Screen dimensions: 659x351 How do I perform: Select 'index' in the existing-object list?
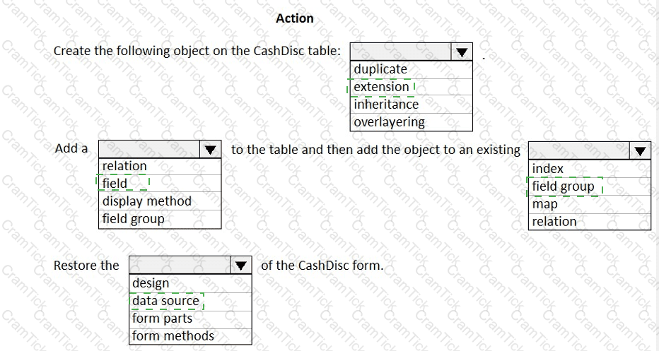click(x=547, y=169)
